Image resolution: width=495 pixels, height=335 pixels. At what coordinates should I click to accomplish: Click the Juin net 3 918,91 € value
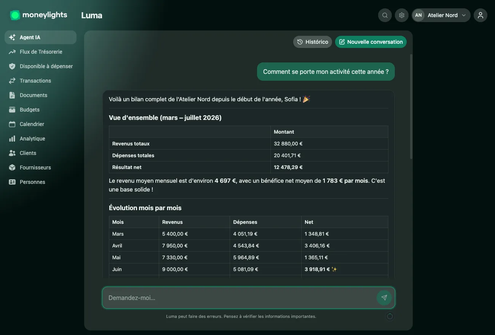[x=317, y=269]
